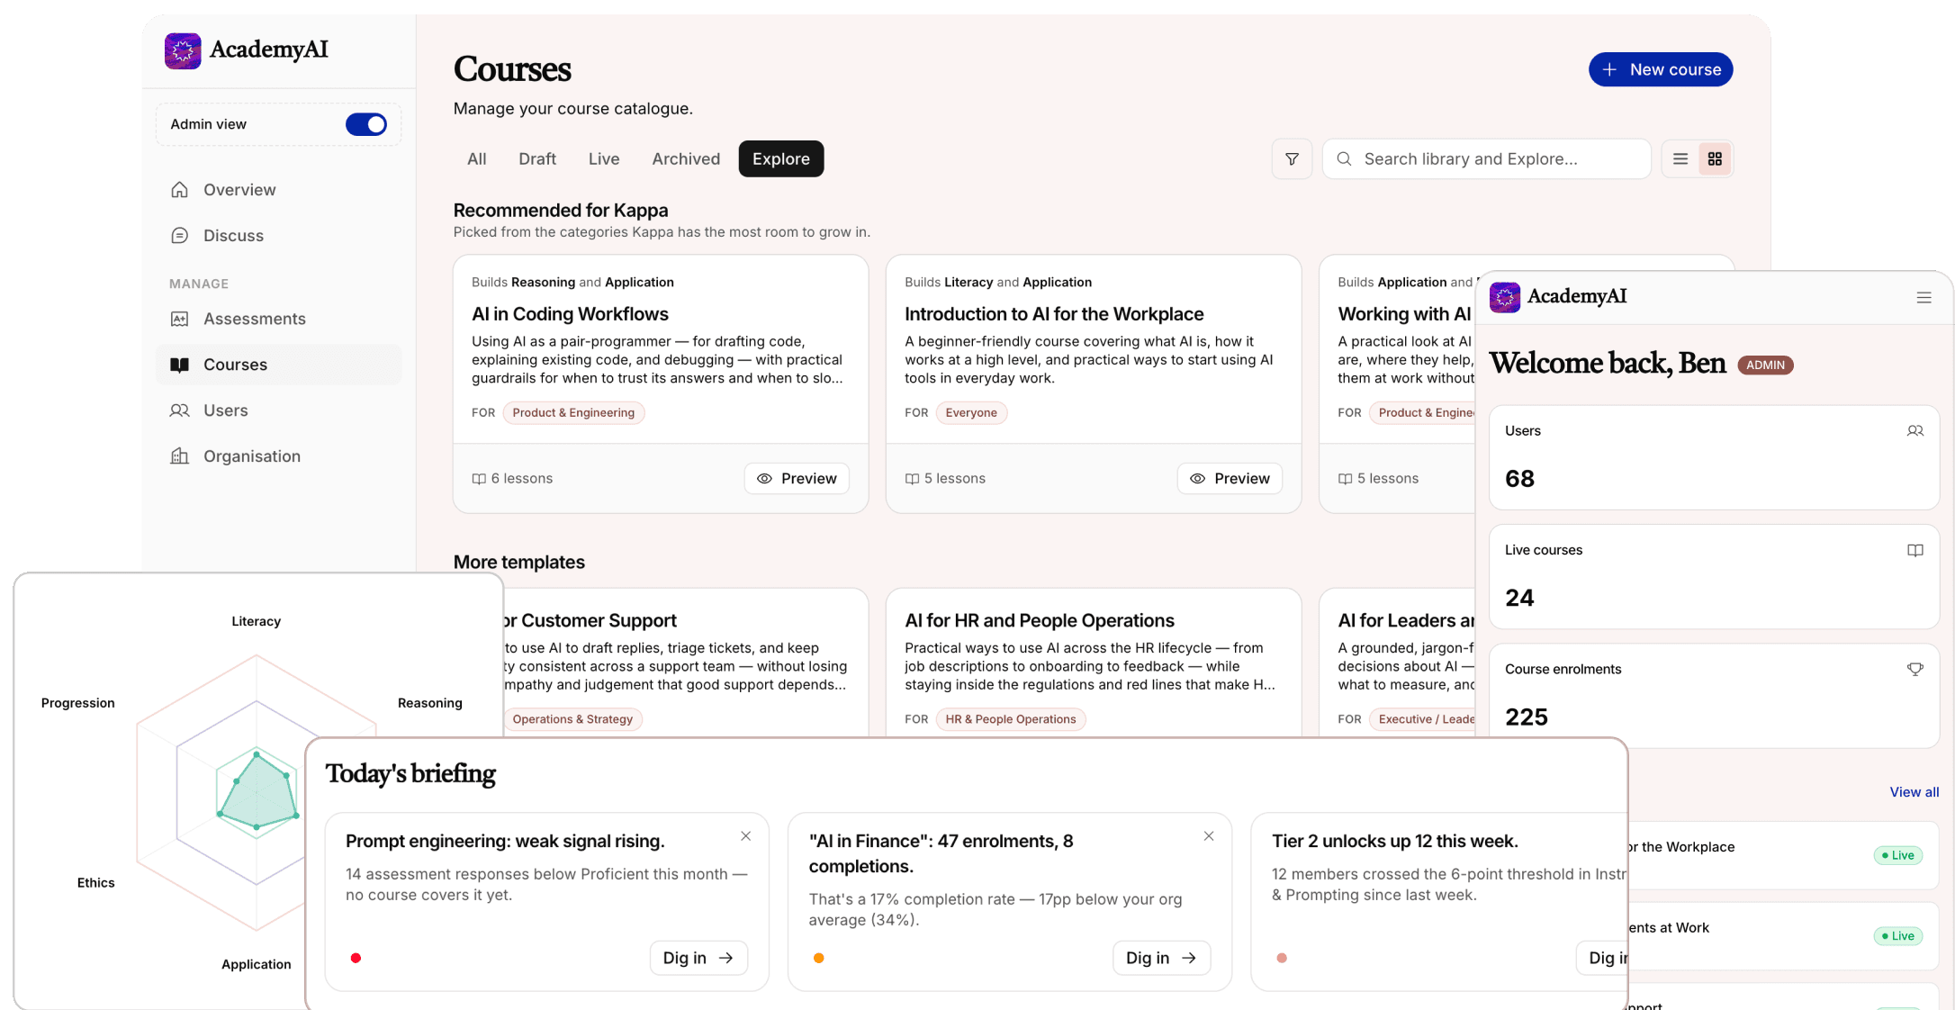This screenshot has width=1955, height=1010.
Task: Switch to the Archived tab
Action: click(686, 159)
